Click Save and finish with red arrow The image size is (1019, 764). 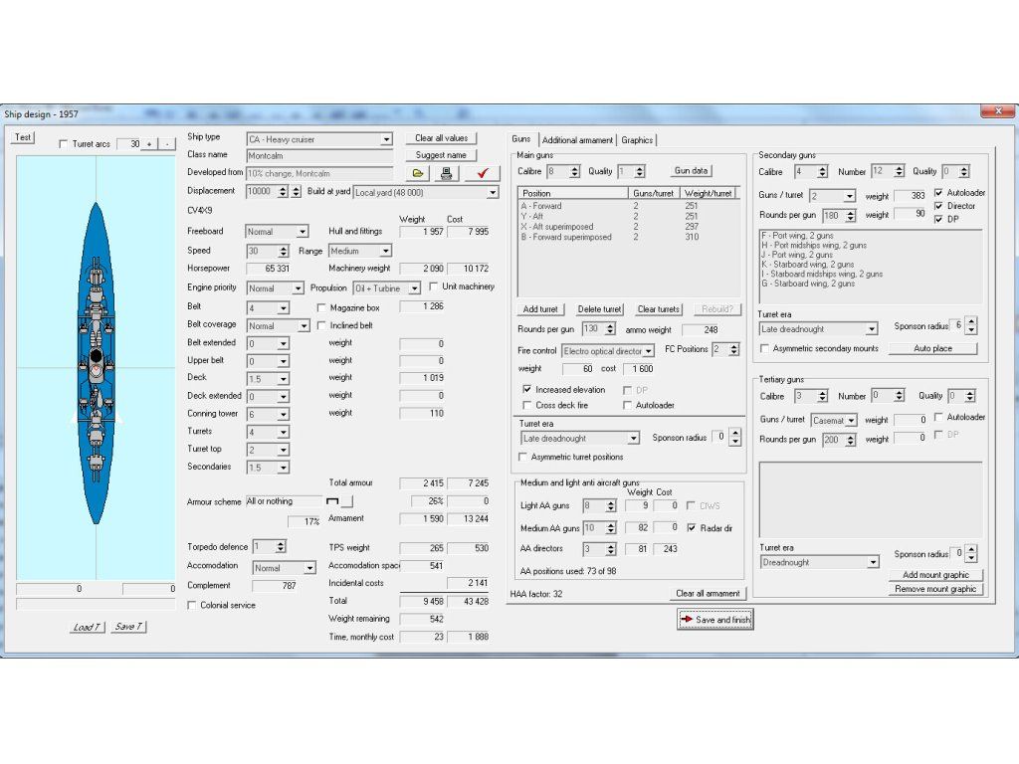[714, 619]
